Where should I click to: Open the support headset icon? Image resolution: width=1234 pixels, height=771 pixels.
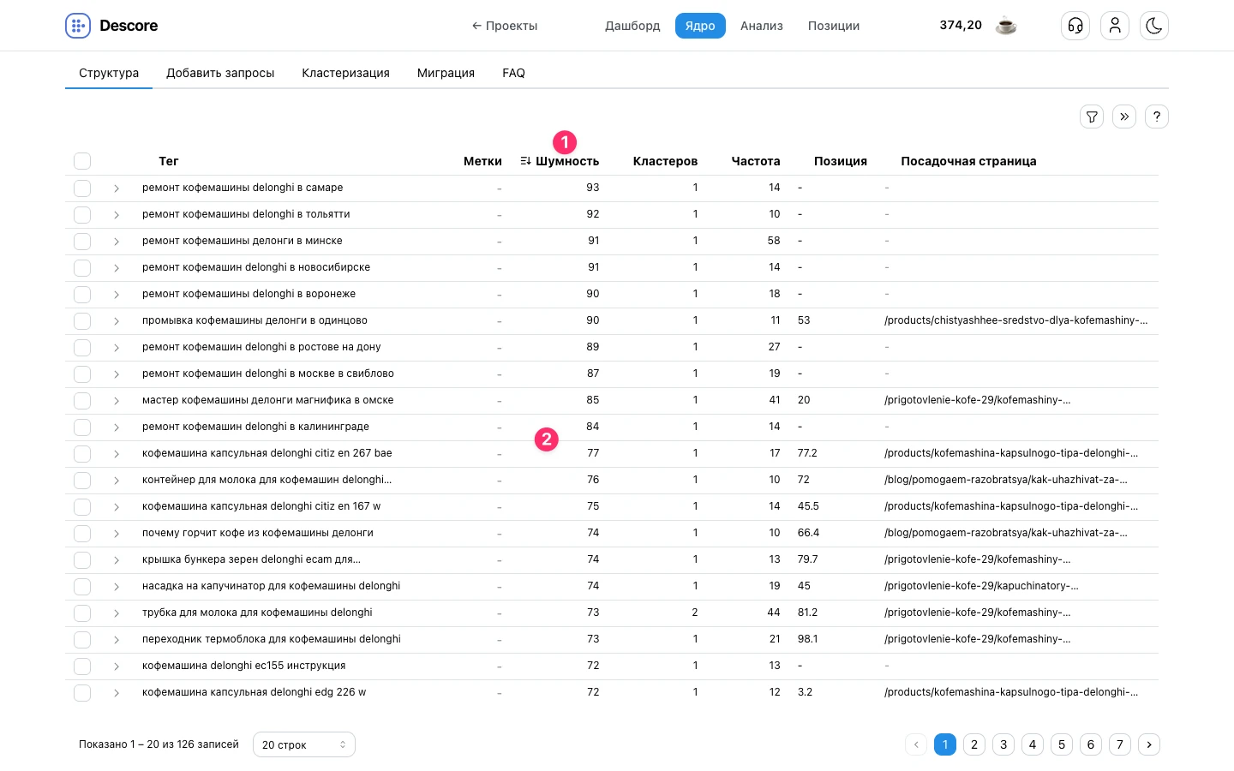[x=1075, y=26]
